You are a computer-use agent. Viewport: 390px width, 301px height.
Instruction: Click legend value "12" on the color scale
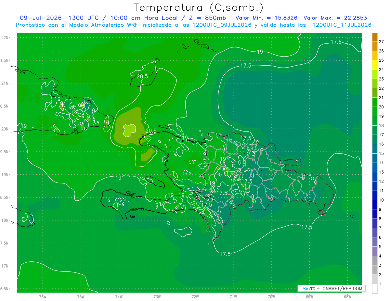381,182
